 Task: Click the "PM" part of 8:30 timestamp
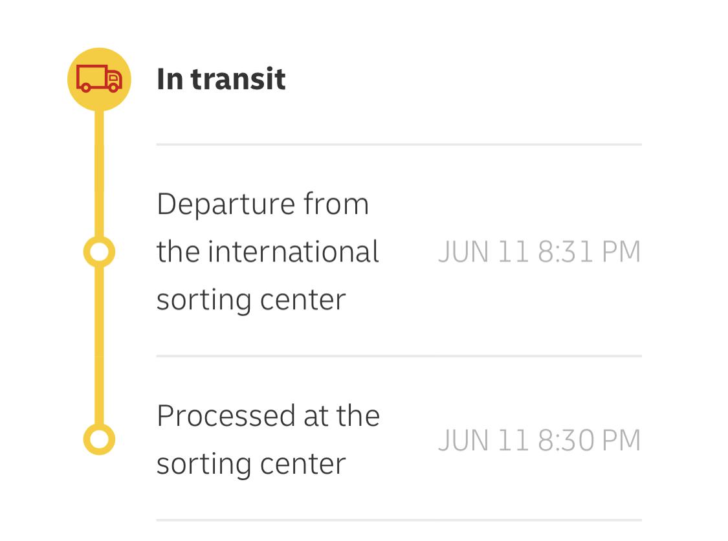click(x=621, y=440)
